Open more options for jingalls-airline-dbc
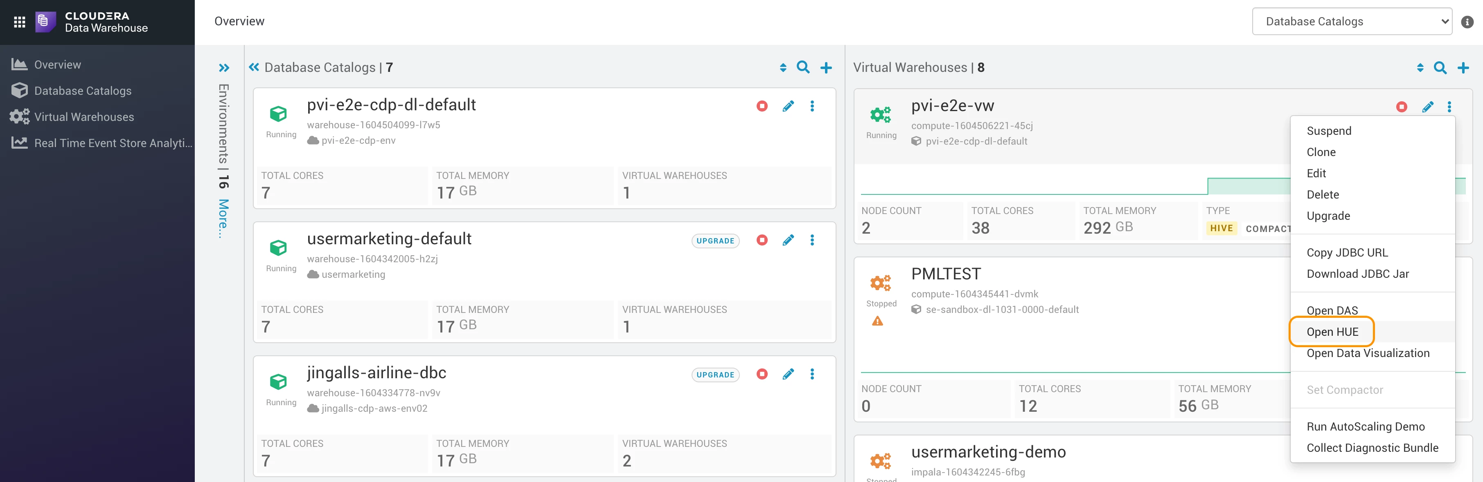This screenshot has width=1483, height=482. 812,374
